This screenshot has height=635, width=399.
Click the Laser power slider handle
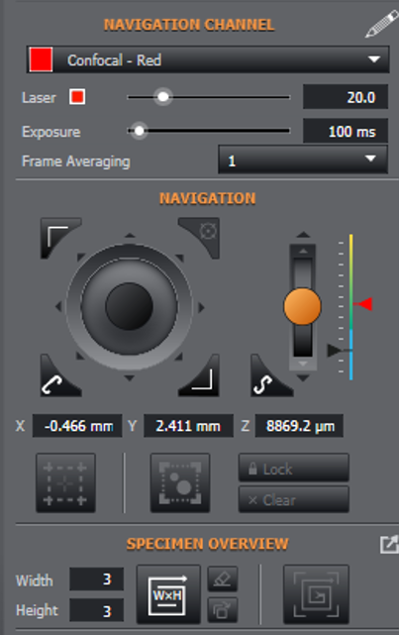(163, 97)
